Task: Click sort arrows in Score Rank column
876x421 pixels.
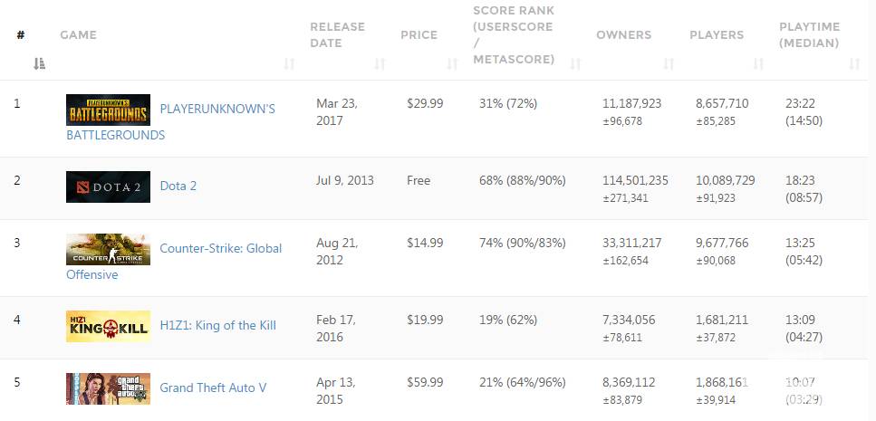Action: 575,63
